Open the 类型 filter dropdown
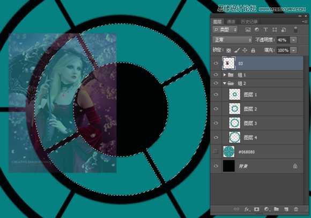This screenshot has width=311, height=218. pos(225,29)
